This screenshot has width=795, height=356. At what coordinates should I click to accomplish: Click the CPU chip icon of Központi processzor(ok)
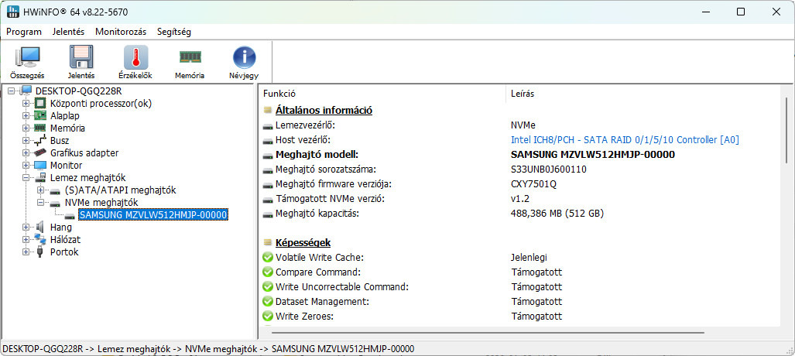(40, 104)
